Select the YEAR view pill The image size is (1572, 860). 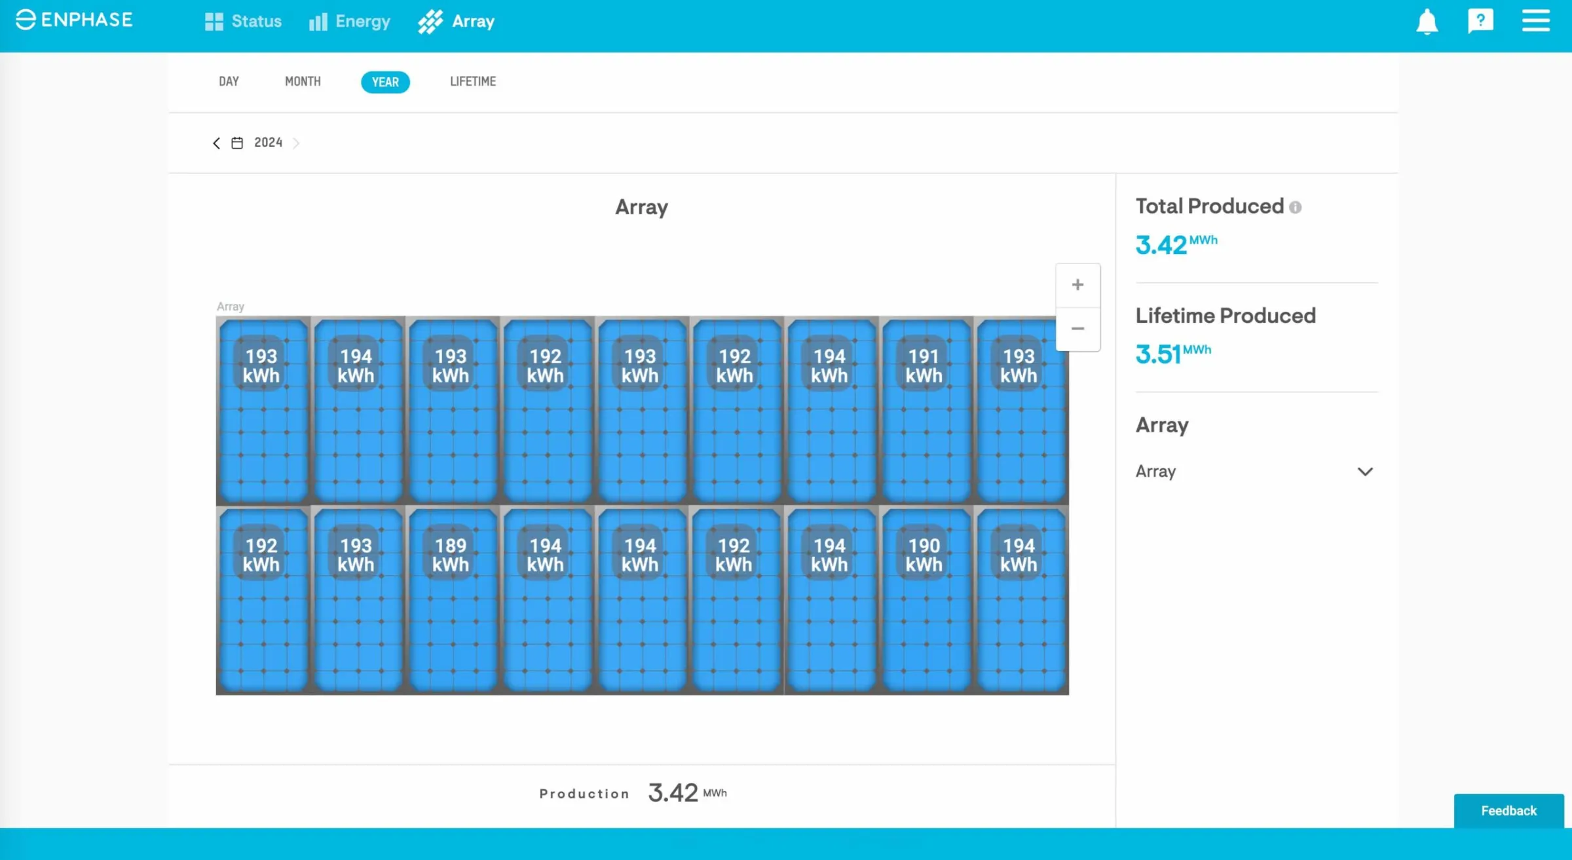point(385,82)
